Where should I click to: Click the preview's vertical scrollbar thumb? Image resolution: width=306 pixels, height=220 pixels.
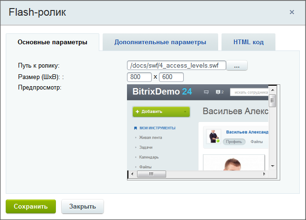pyautogui.click(x=272, y=100)
